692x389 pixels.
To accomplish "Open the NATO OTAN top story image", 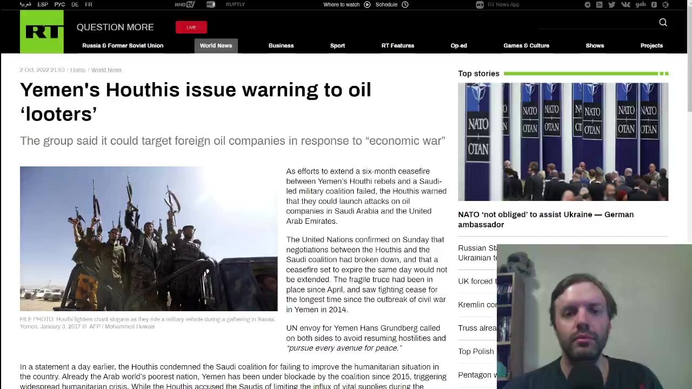I will [563, 142].
